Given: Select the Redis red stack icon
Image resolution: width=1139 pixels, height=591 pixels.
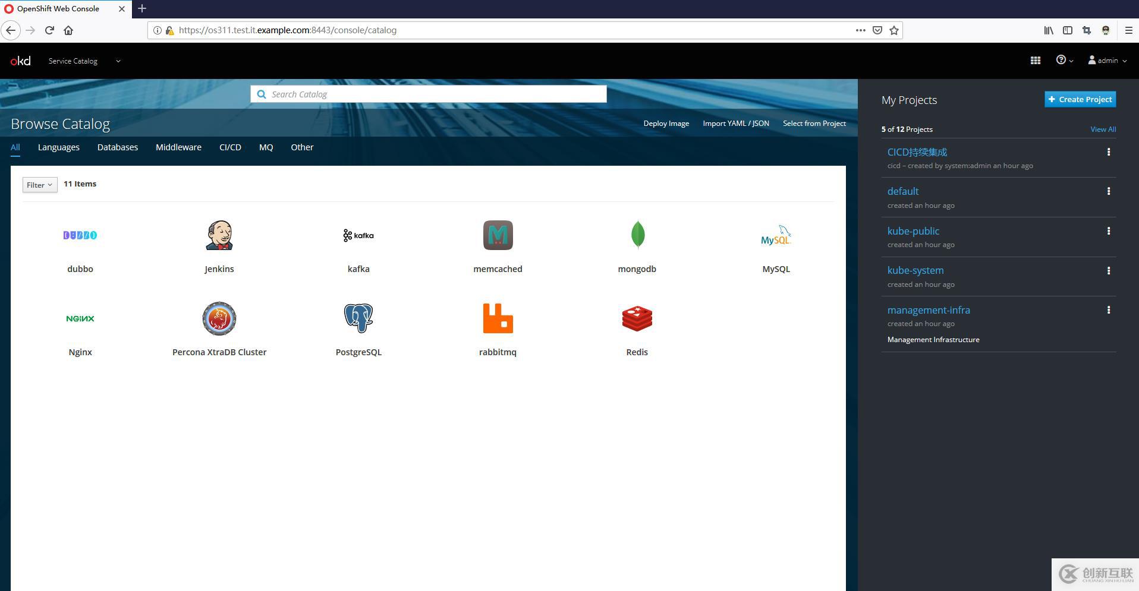Looking at the screenshot, I should 637,318.
